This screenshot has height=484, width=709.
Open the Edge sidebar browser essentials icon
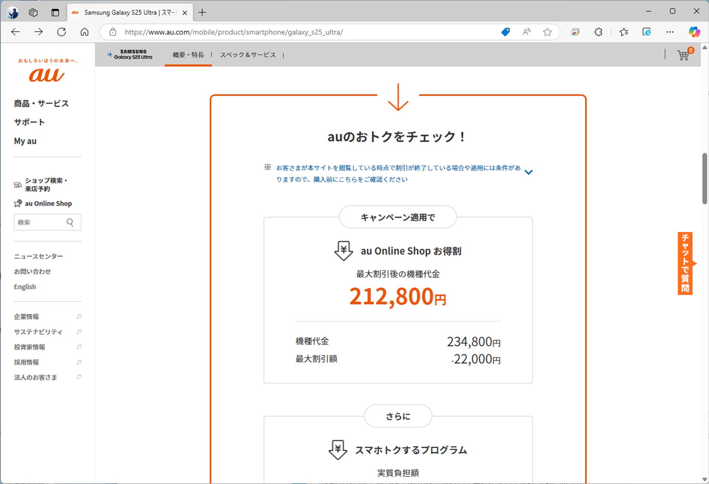click(647, 32)
